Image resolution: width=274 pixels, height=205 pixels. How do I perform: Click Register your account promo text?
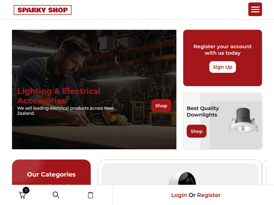[222, 50]
